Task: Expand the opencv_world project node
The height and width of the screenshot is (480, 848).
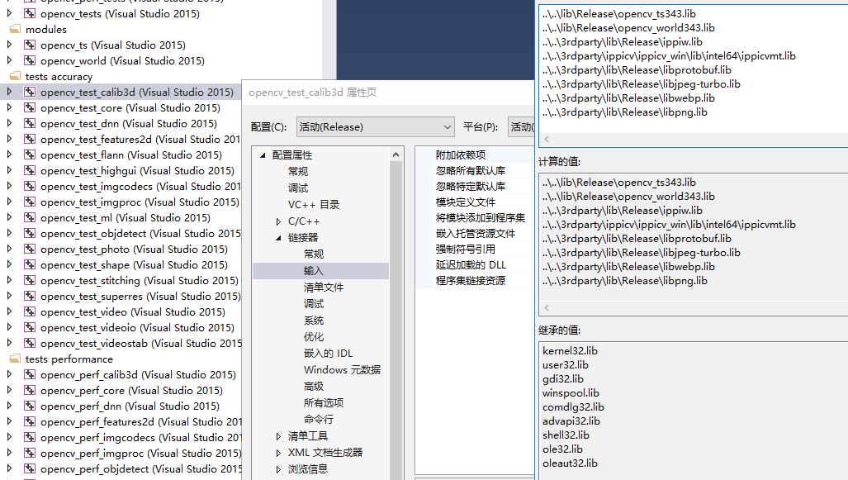Action: click(x=9, y=60)
